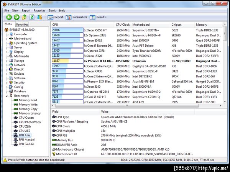Click the Security shield icon
The width and height of the screenshot is (230, 172).
tap(11, 83)
